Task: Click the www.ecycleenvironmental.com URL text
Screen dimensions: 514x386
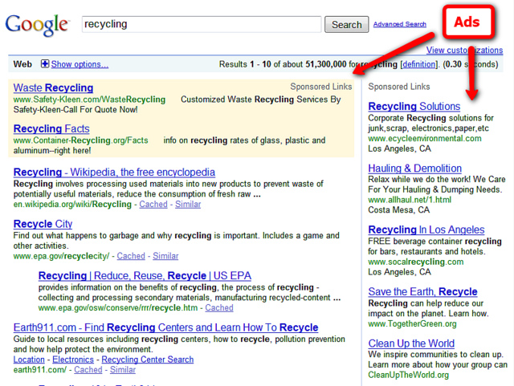Action: (x=425, y=138)
